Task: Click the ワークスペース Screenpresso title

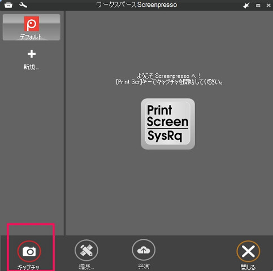Action: (x=136, y=5)
